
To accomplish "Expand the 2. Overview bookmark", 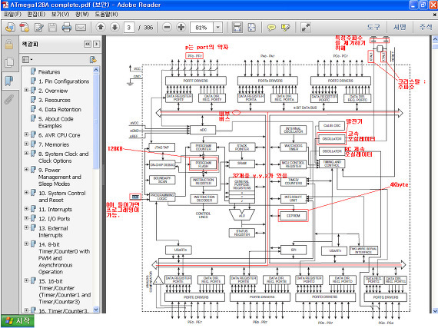I will pos(26,90).
